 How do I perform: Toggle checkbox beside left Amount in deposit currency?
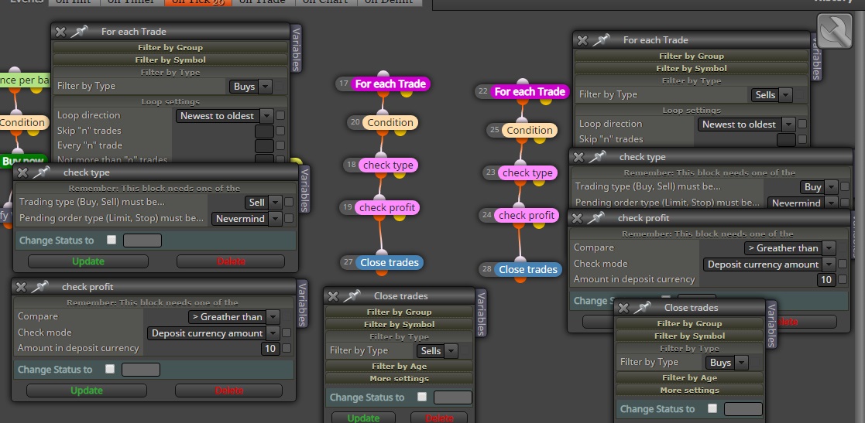(287, 348)
